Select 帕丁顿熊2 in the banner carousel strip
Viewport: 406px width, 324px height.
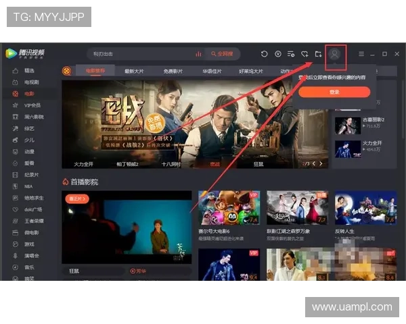tap(127, 164)
